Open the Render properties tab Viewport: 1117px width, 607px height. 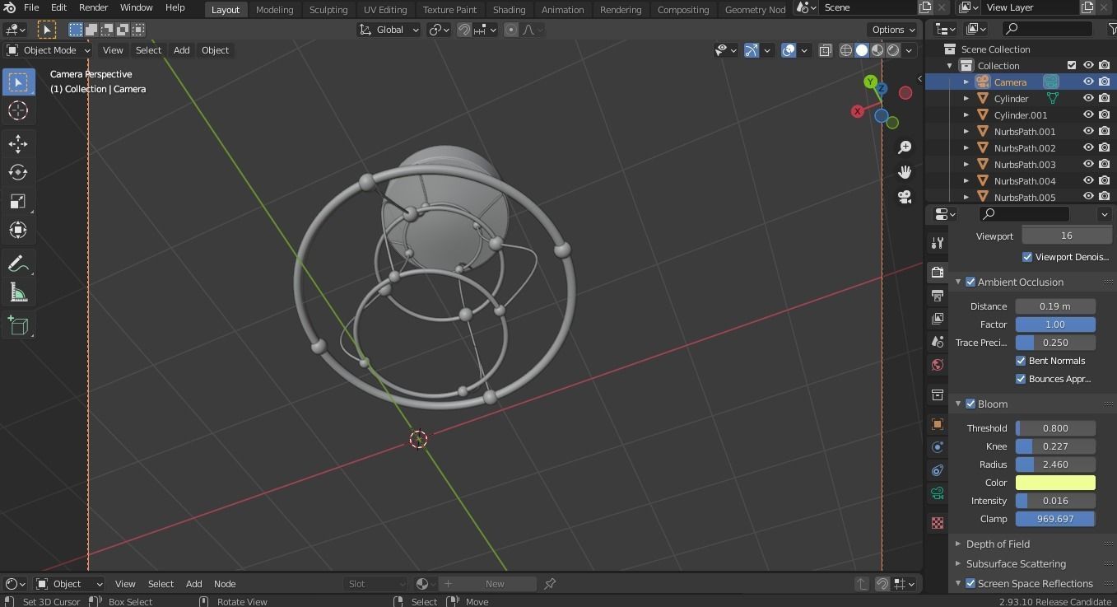[x=937, y=272]
